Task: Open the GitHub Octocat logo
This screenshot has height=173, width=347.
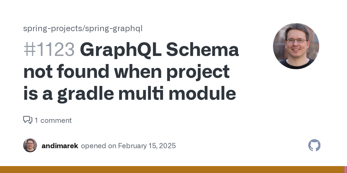Action: click(x=314, y=145)
